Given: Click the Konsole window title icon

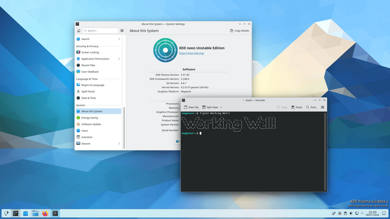Looking at the screenshot, I should point(183,100).
